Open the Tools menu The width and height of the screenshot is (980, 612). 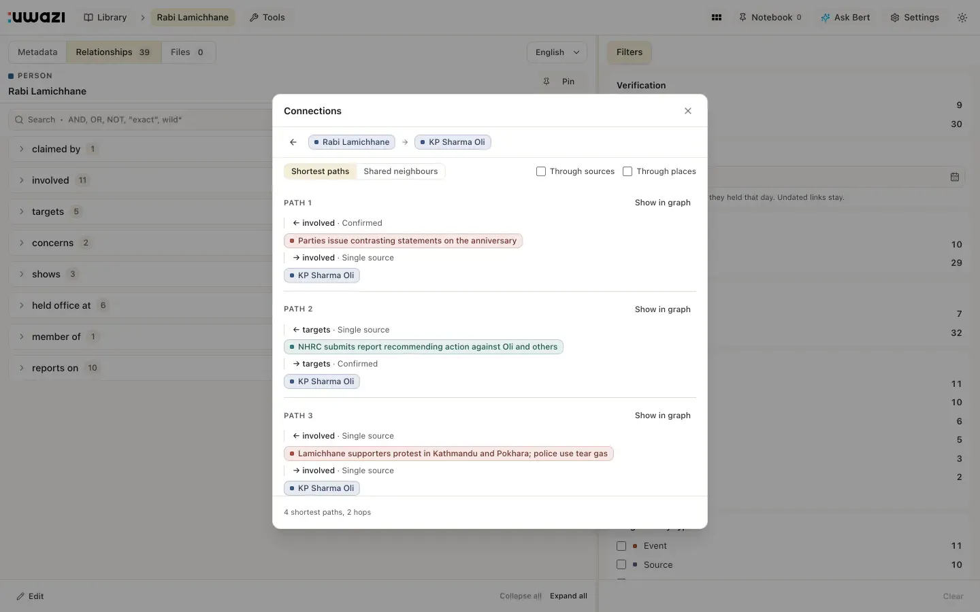(267, 18)
